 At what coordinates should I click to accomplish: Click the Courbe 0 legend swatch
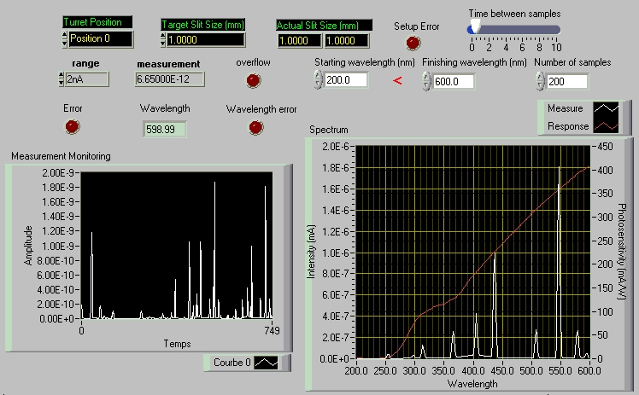tap(267, 363)
